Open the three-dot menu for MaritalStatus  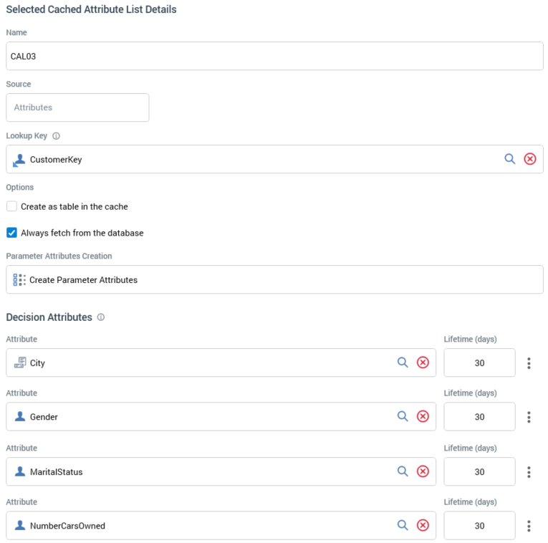tap(529, 472)
